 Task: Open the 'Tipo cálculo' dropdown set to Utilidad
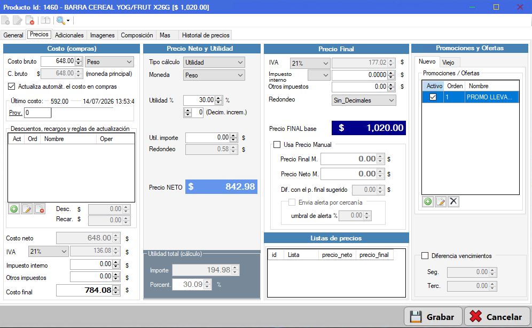[x=214, y=63]
